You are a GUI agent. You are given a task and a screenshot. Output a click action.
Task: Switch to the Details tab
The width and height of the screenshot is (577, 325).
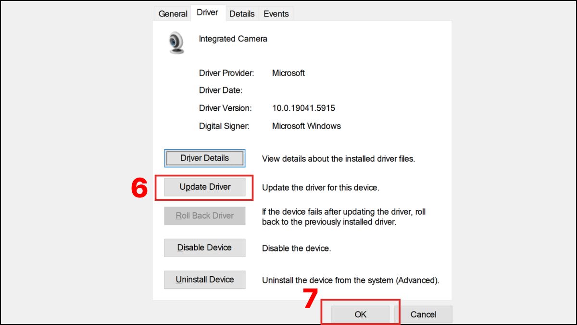(242, 13)
